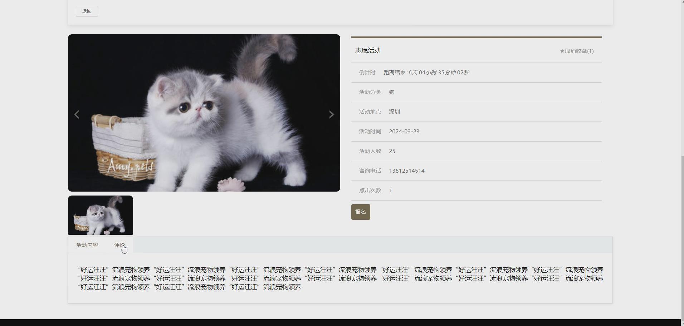This screenshot has height=326, width=684.
Task: Click the star icon beside 取消收藏
Action: pos(562,51)
